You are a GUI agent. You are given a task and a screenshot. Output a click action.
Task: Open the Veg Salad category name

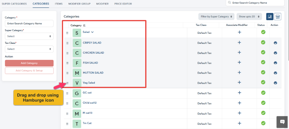(x=89, y=83)
